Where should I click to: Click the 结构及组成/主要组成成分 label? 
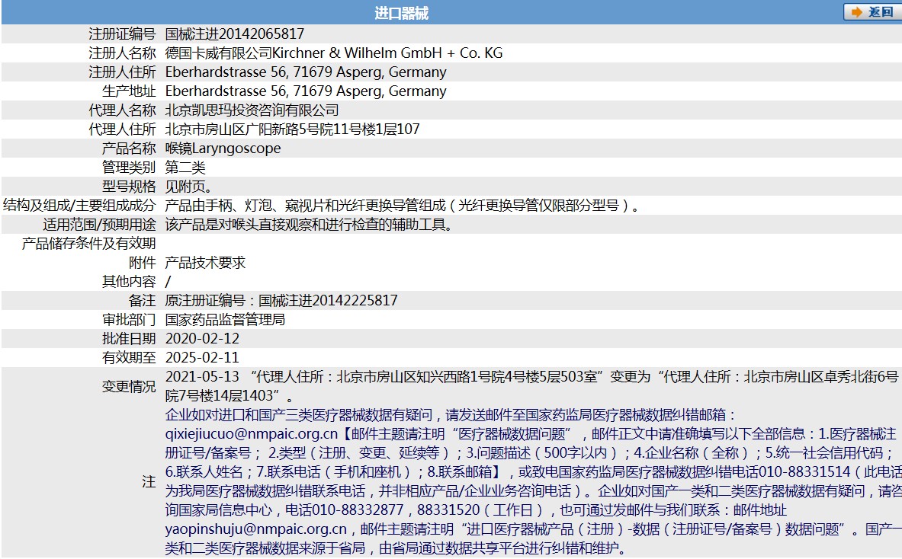pos(79,205)
